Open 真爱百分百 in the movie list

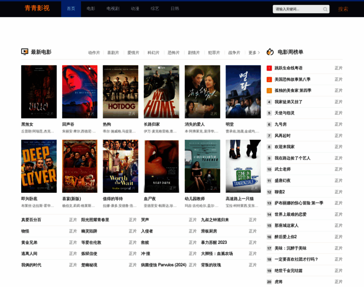pyautogui.click(x=31, y=220)
